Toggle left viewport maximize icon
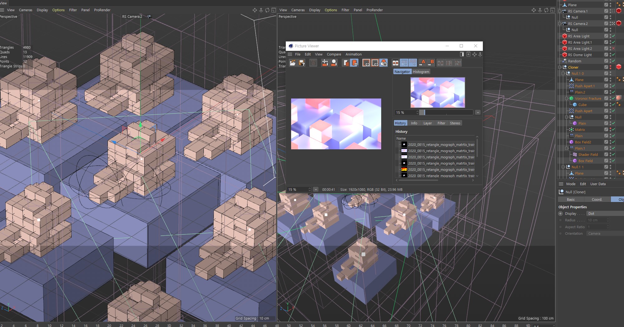 273,10
